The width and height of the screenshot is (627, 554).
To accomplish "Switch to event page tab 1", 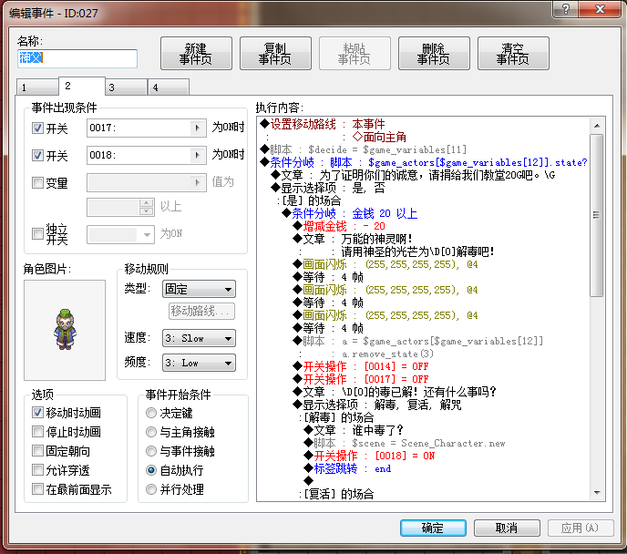I will pyautogui.click(x=37, y=87).
